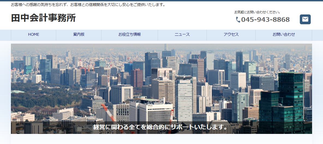Select お役立ち情報 in the navigation bar
The width and height of the screenshot is (323, 144).
(x=130, y=35)
